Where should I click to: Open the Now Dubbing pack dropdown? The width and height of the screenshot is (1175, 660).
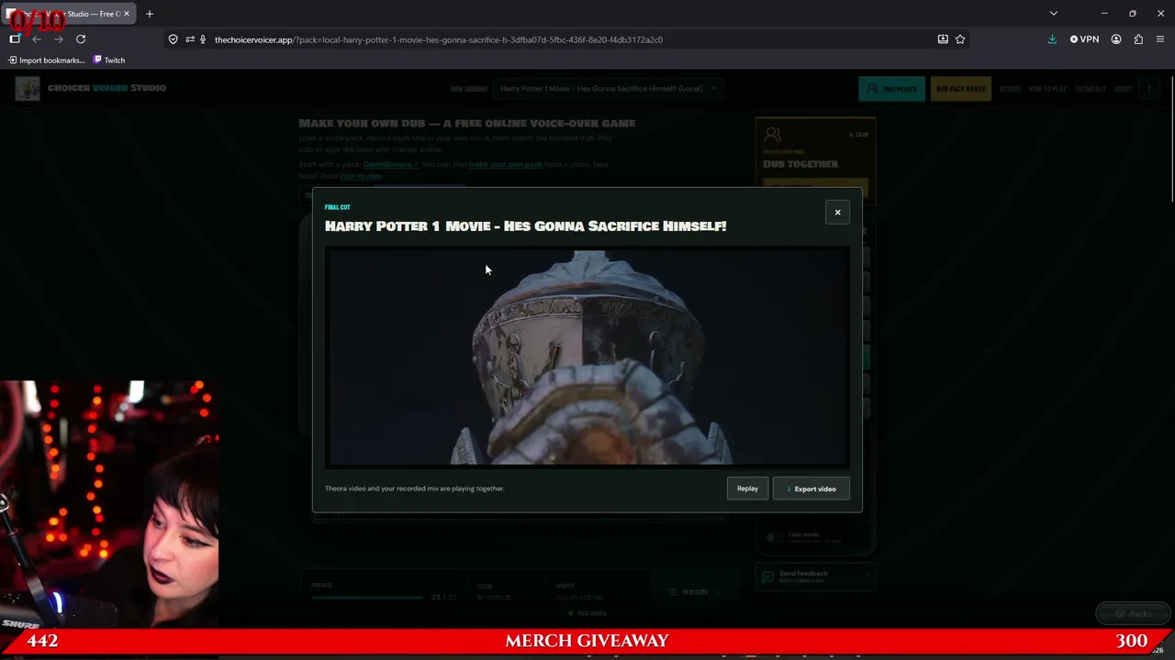point(608,89)
